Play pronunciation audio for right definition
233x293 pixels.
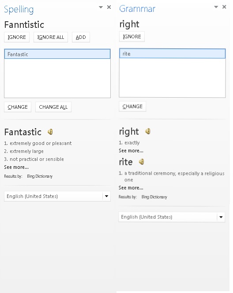(148, 131)
